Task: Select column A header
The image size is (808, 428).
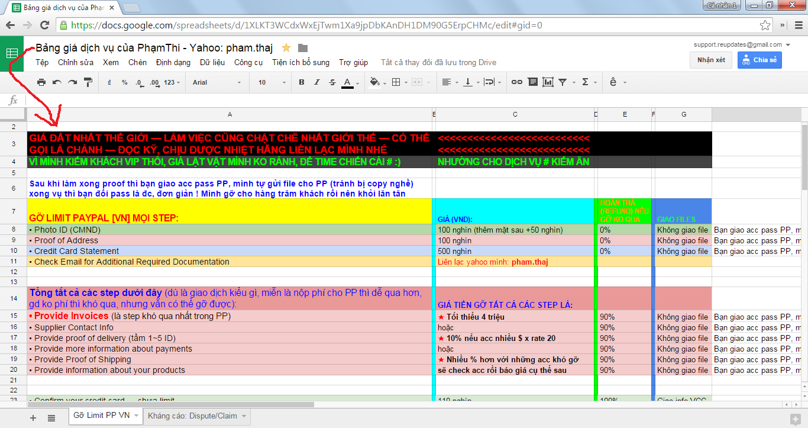Action: pyautogui.click(x=230, y=114)
